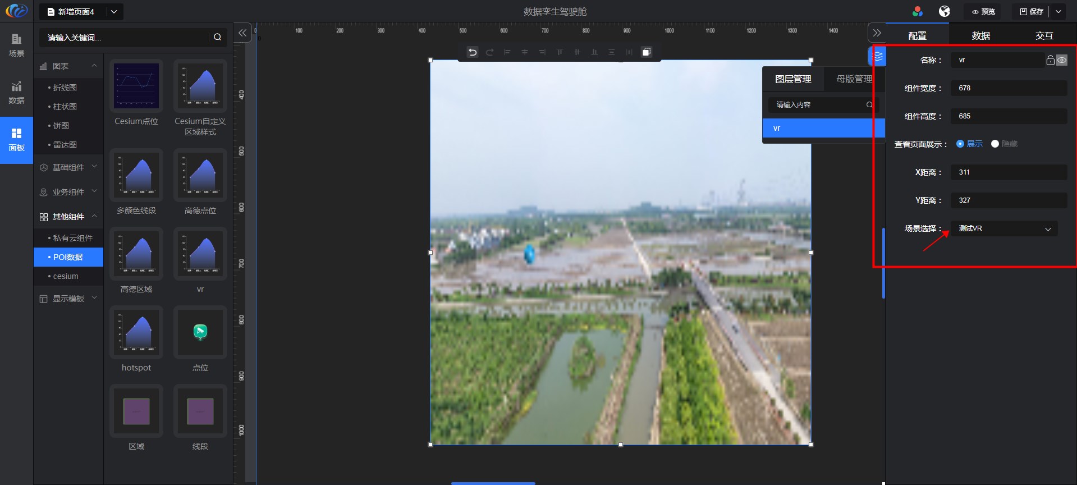Collapse the right configuration panel

877,33
